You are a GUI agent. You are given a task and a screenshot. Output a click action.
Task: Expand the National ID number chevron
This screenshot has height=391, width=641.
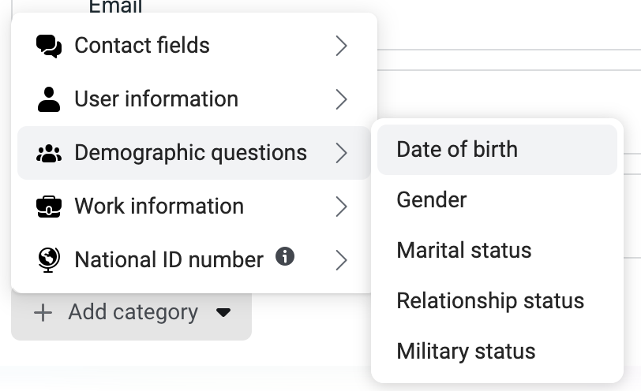[341, 260]
